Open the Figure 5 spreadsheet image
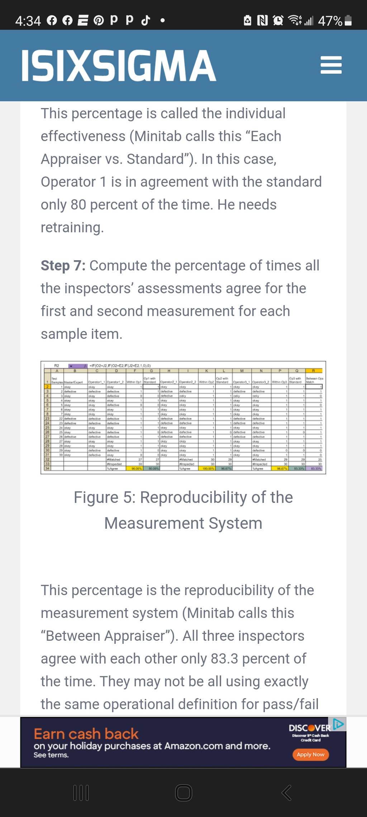This screenshot has height=817, width=367. click(183, 417)
